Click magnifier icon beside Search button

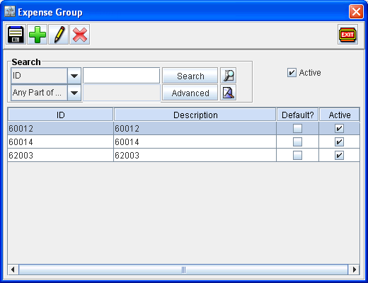228,76
